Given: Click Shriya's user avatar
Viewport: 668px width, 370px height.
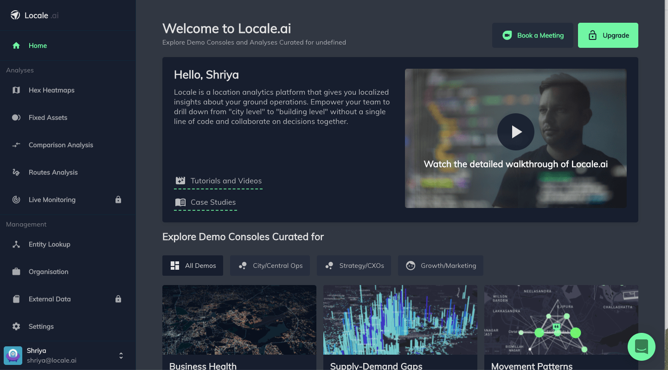Looking at the screenshot, I should tap(13, 356).
